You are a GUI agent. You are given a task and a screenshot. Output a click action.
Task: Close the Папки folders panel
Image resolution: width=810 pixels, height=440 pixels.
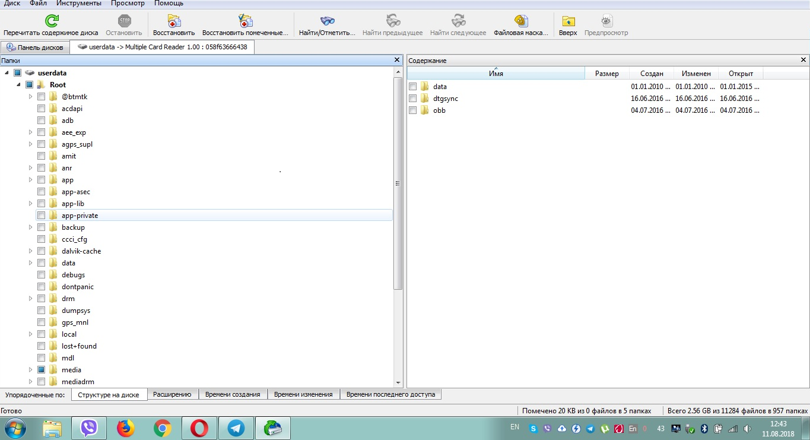tap(397, 60)
